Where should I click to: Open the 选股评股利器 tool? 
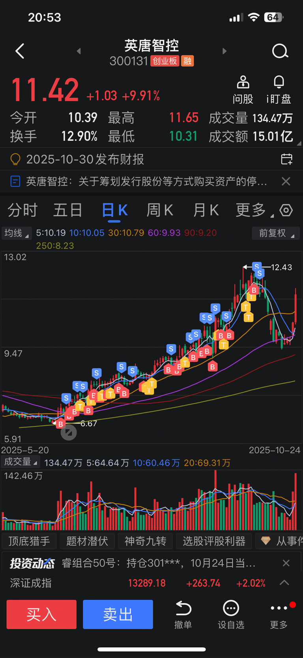click(214, 541)
